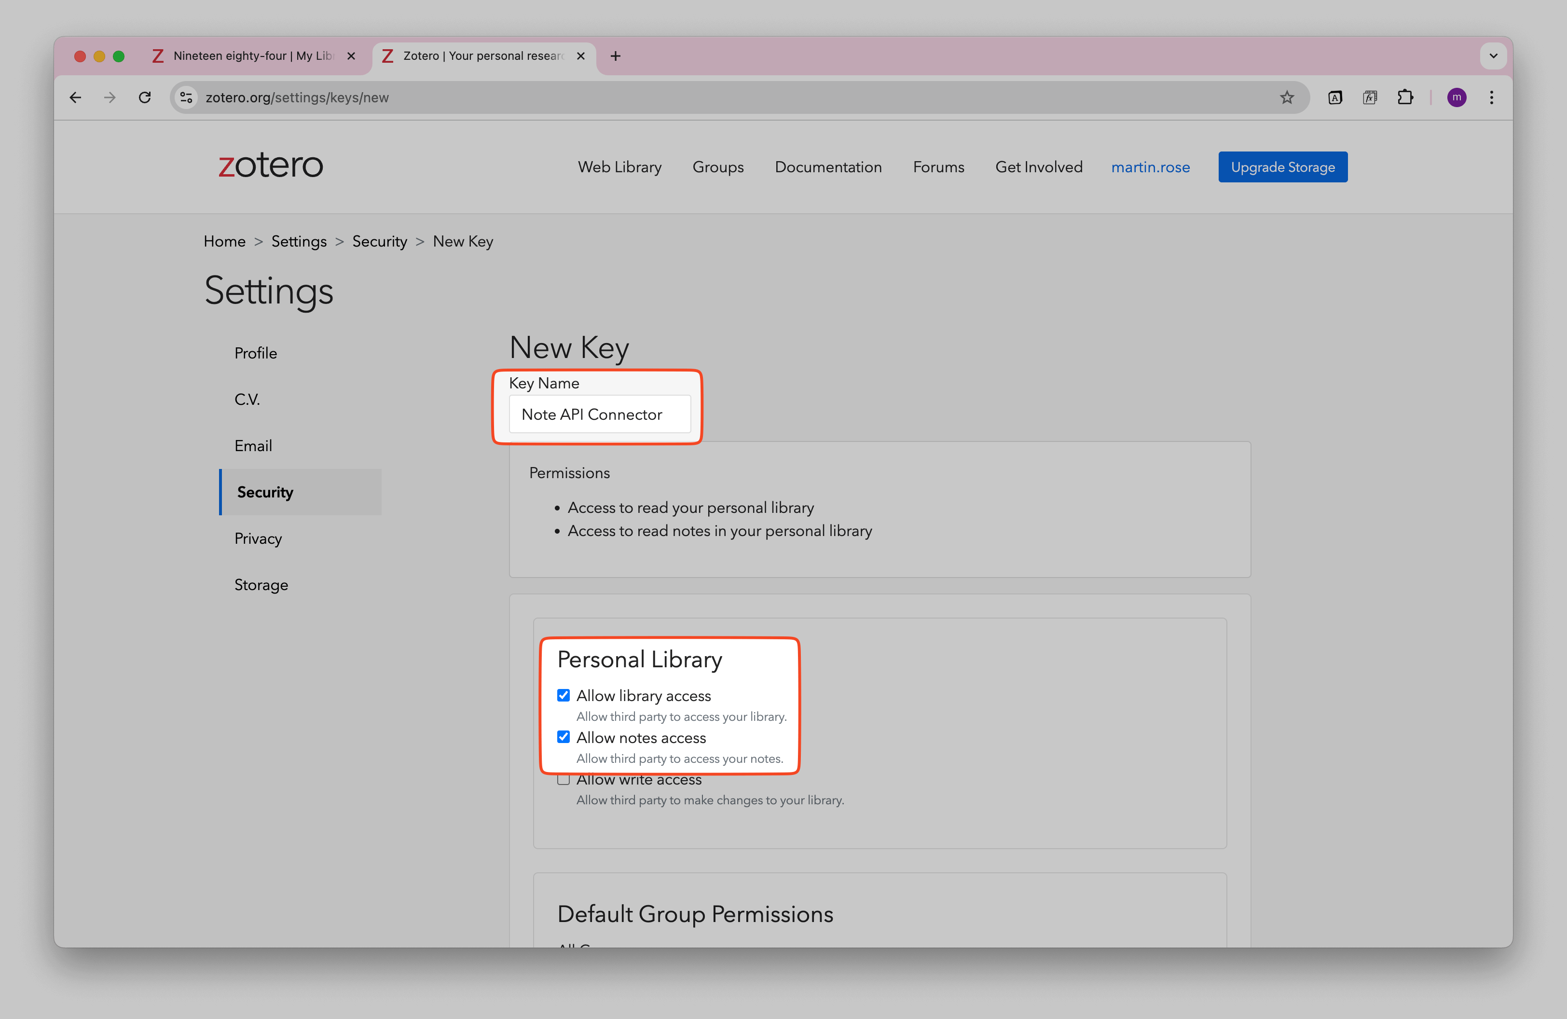Click 'Allow third party to make changes' text
Screen dimensions: 1567x1019
pos(710,800)
